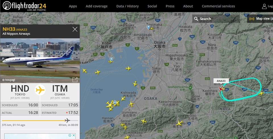The height and width of the screenshot is (139, 273).
Task: Click the 375 km, 01:14 ago text
Action: coord(14,125)
